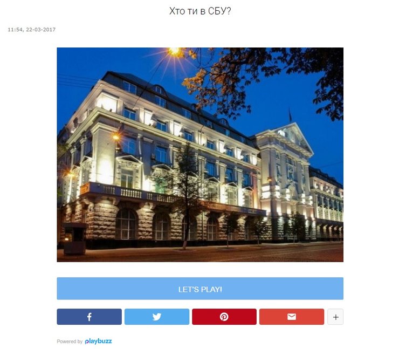Image resolution: width=399 pixels, height=349 pixels.
Task: Click the cobblestone road in the photo
Action: coord(200,254)
